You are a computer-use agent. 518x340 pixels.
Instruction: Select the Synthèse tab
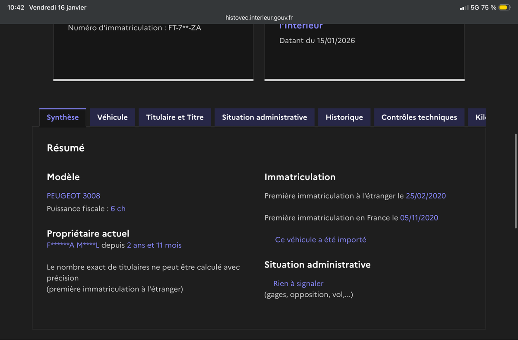[x=63, y=117]
